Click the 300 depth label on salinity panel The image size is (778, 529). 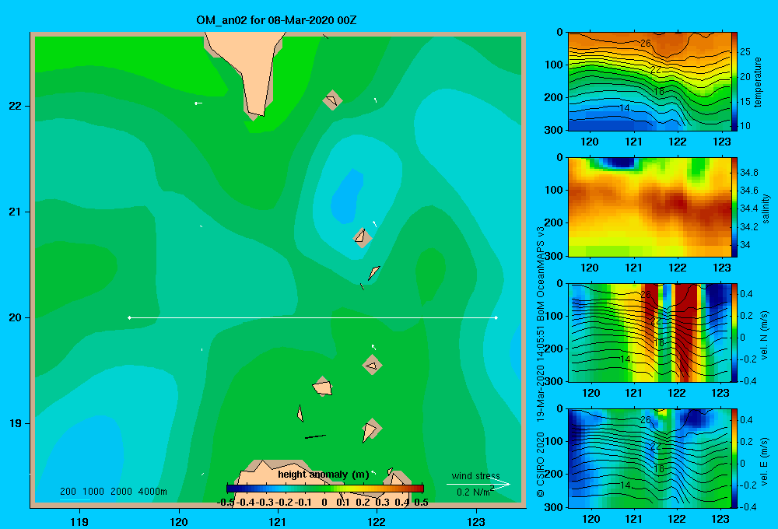554,256
